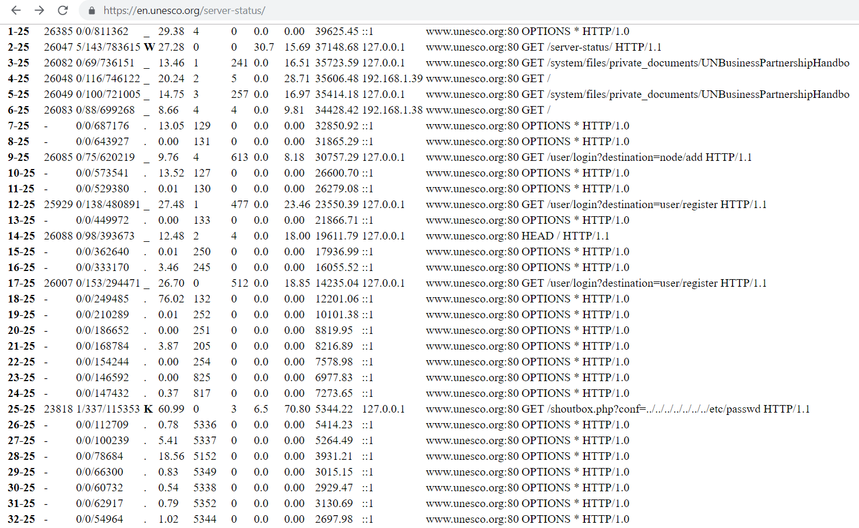
Task: Select row label 29-25
Action: [22, 472]
